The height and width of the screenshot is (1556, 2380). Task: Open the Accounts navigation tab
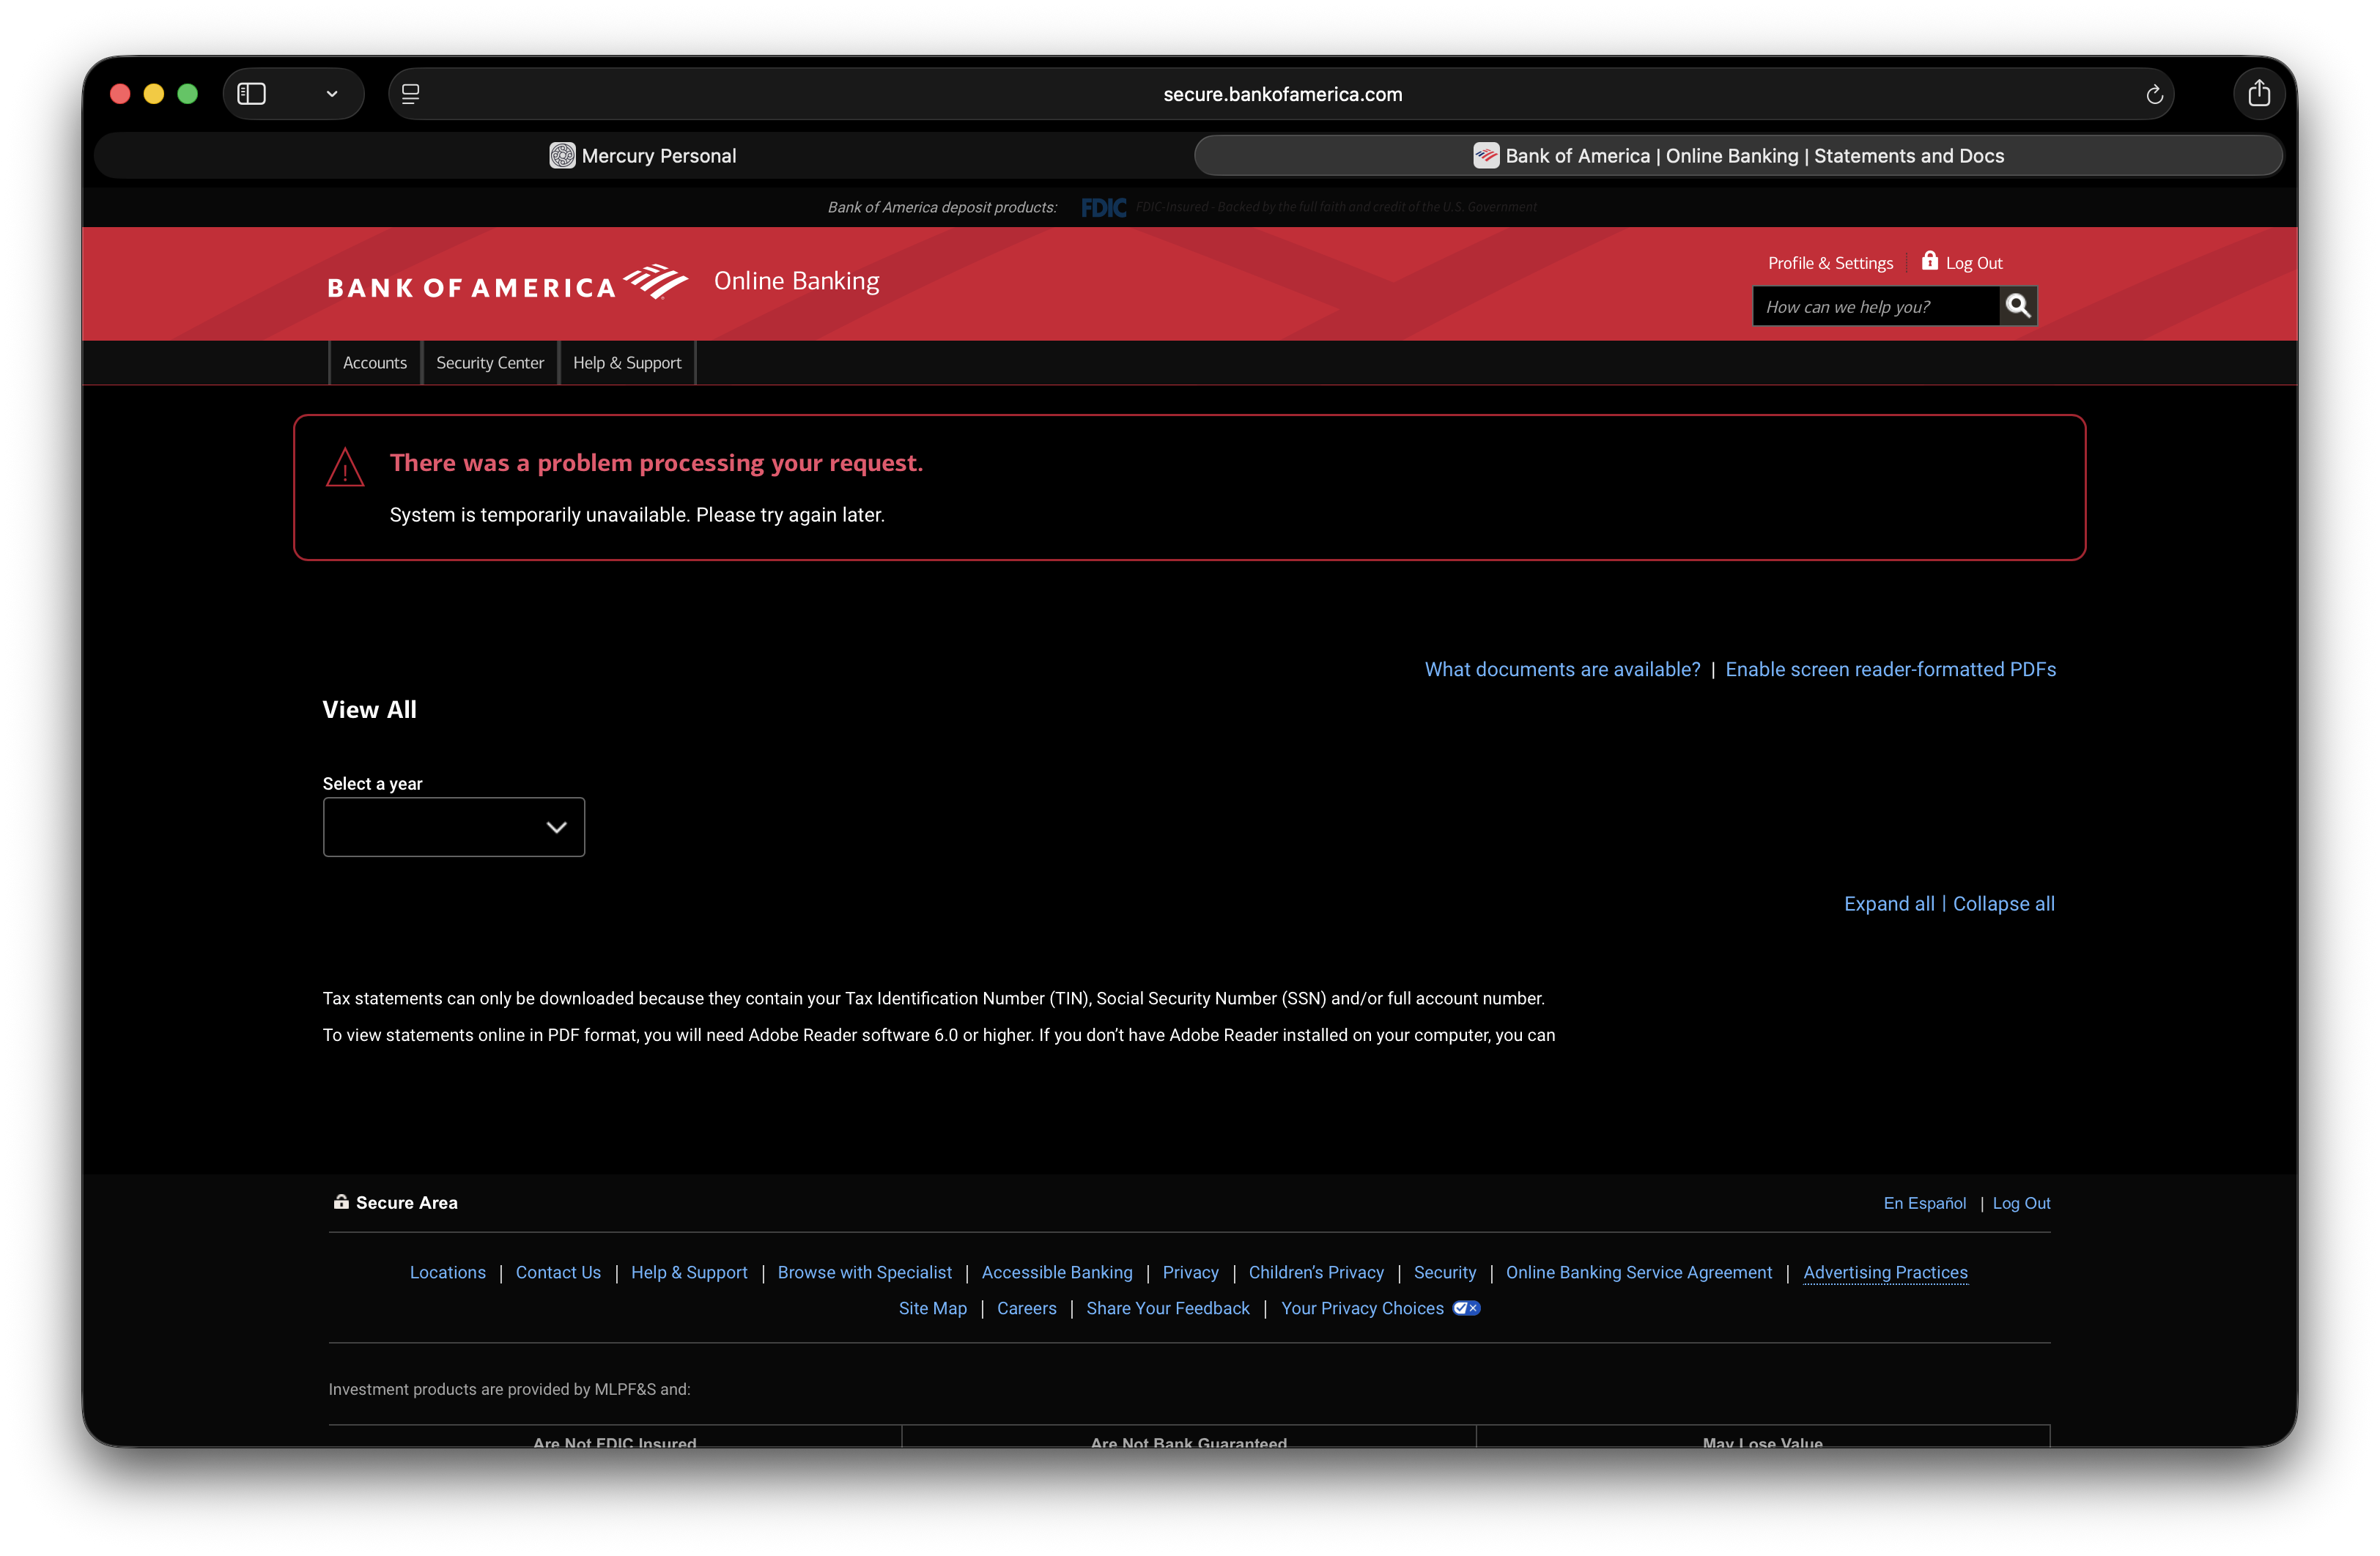(x=375, y=362)
